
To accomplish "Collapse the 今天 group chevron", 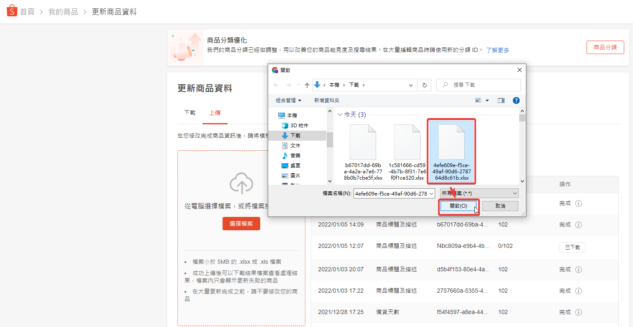I will pyautogui.click(x=340, y=115).
